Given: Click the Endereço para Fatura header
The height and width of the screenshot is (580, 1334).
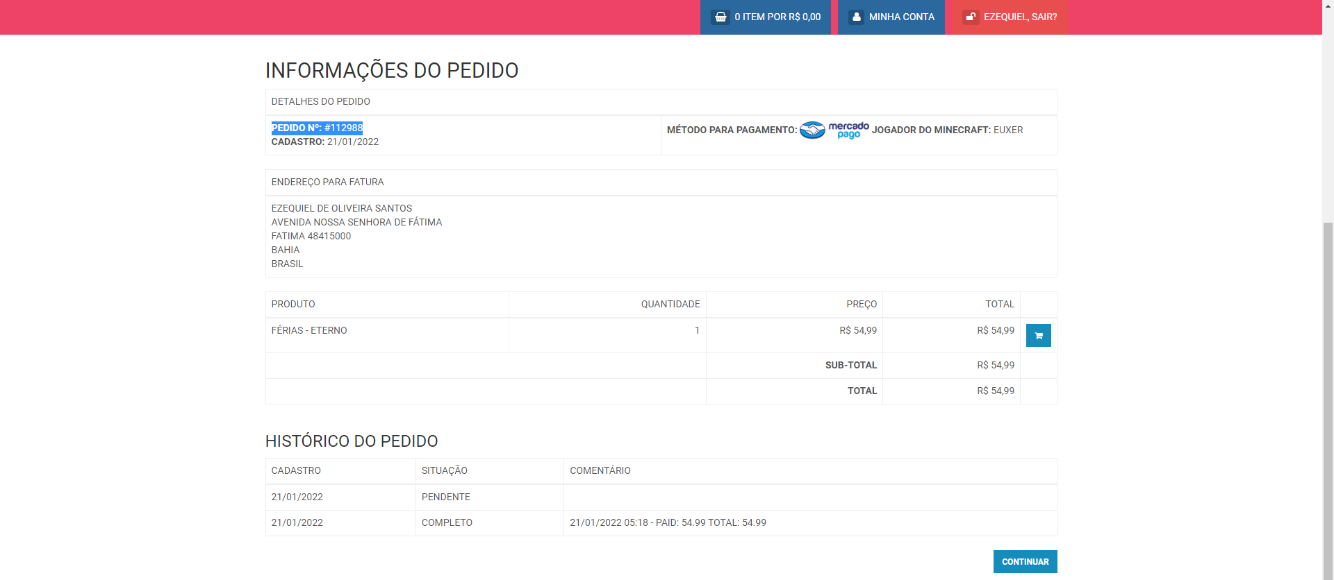Looking at the screenshot, I should [327, 182].
